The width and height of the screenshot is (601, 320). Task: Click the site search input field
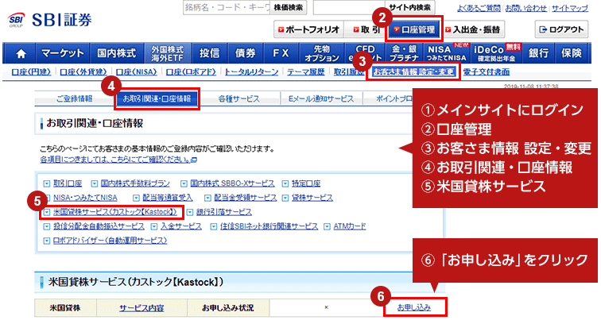click(x=348, y=7)
